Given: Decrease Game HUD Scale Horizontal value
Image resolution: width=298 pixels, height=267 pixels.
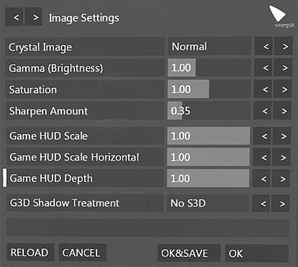Looking at the screenshot, I should click(262, 157).
